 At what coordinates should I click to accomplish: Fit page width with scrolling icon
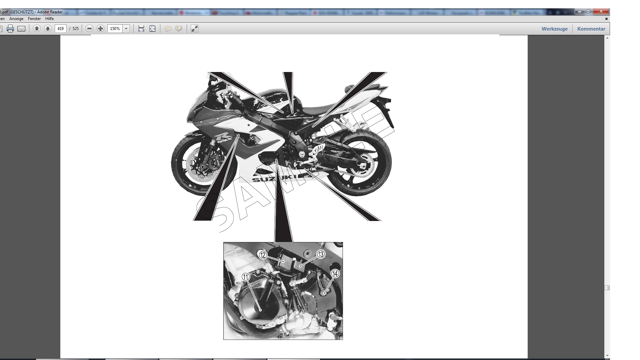click(141, 29)
